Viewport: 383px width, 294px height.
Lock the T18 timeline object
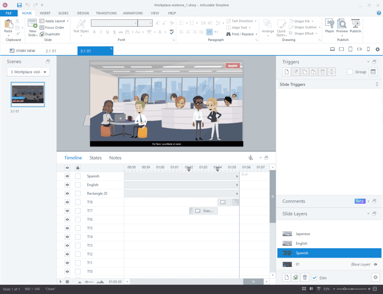point(78,202)
